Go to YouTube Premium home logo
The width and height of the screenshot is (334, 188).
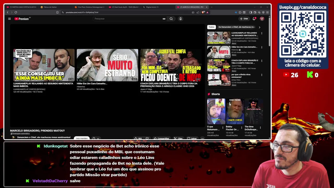[22, 19]
